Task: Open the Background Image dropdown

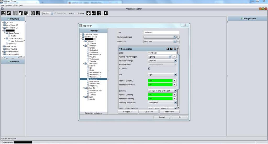Action: (x=159, y=37)
